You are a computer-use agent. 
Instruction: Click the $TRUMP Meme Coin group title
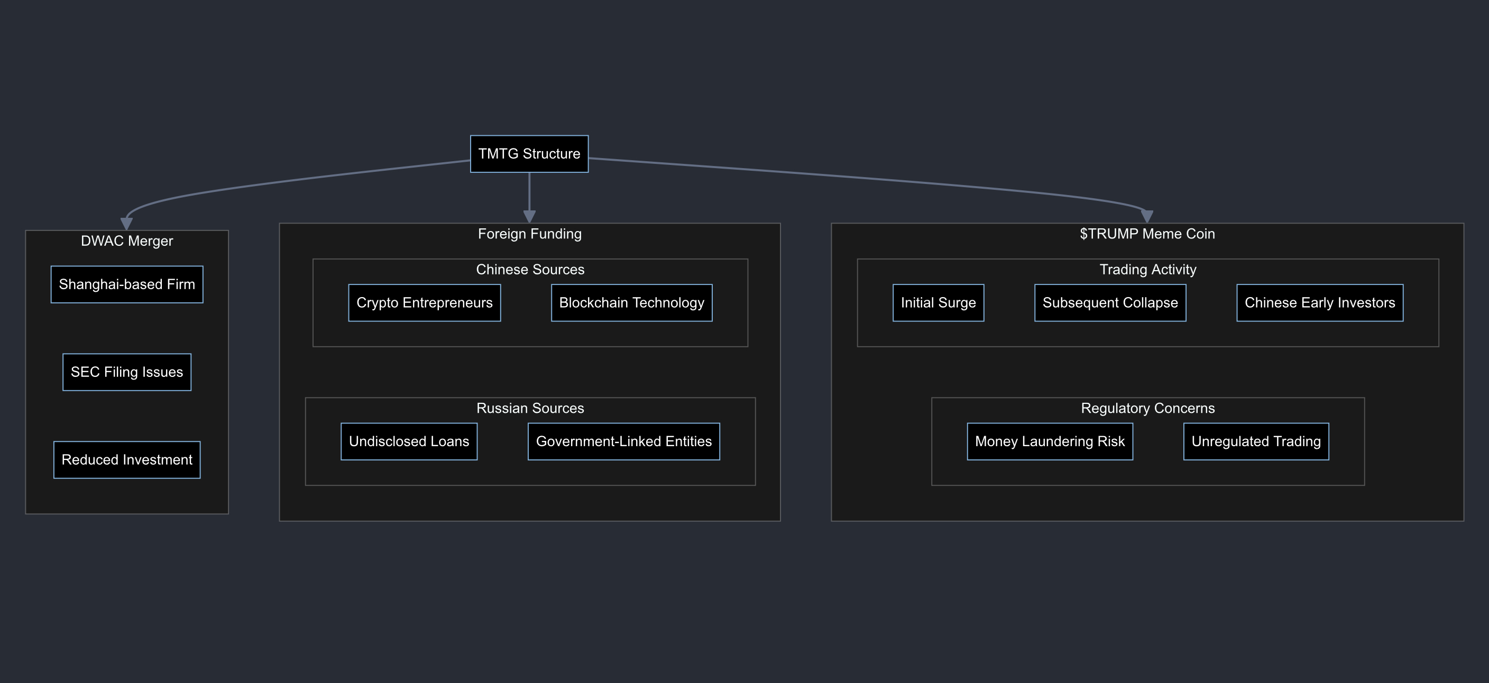pyautogui.click(x=1147, y=234)
